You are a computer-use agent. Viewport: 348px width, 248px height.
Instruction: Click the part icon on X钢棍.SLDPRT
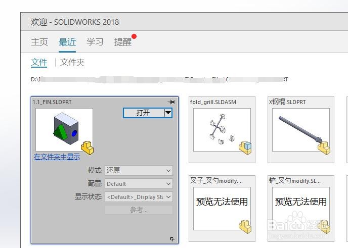coord(324,147)
